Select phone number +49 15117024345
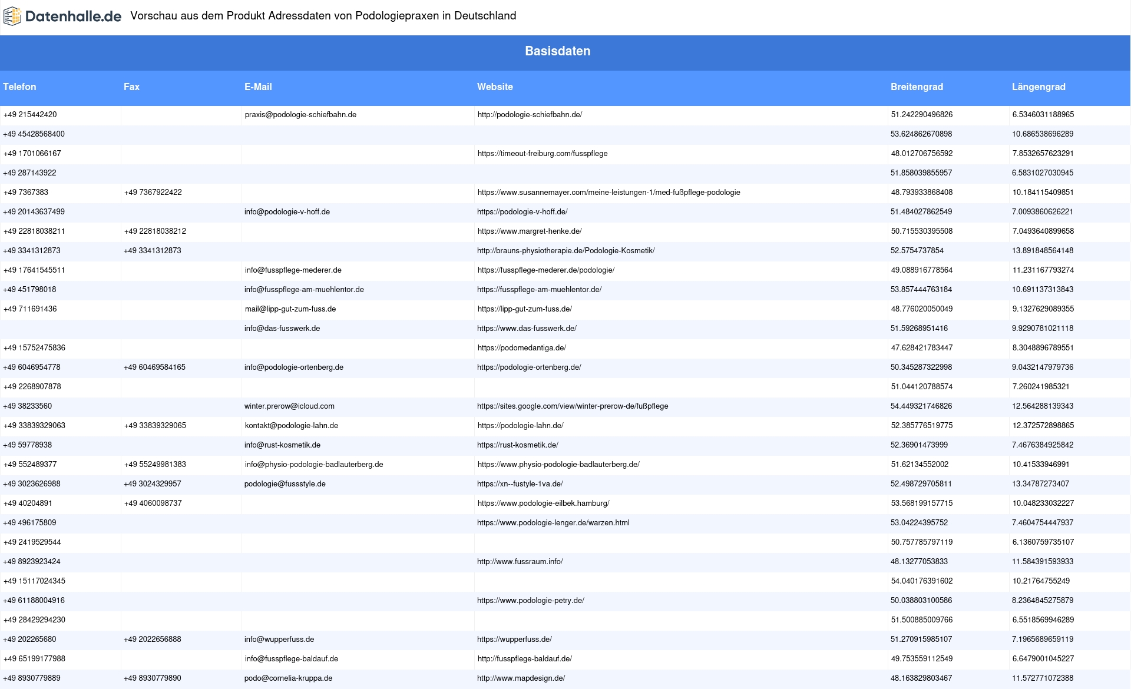This screenshot has width=1131, height=689. [35, 581]
